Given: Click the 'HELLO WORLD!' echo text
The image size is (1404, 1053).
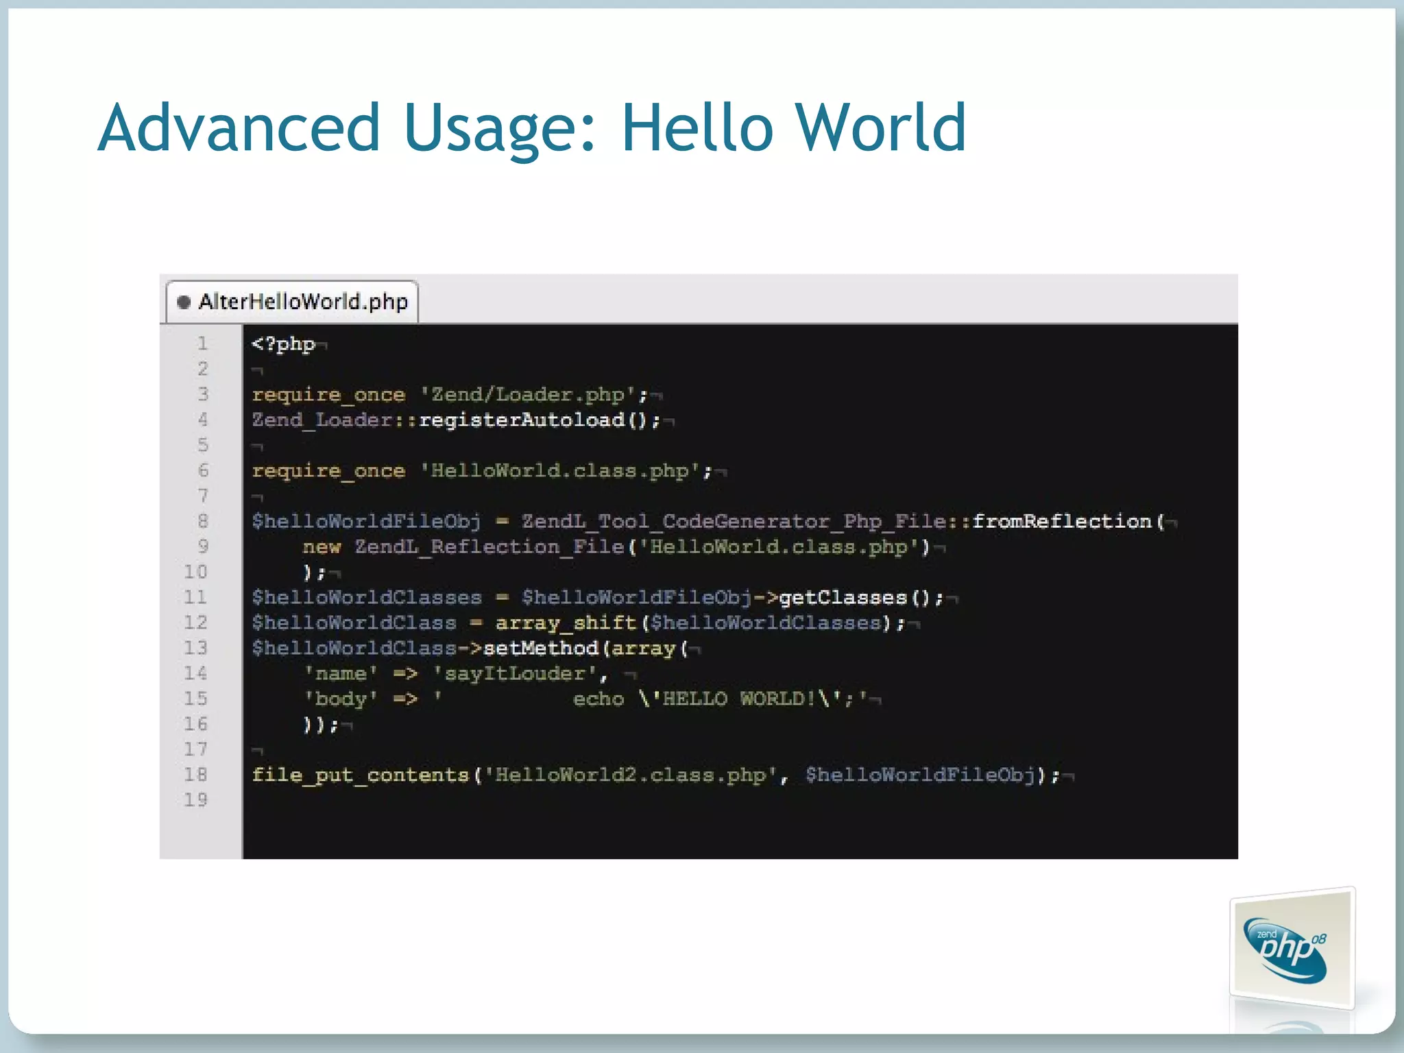Looking at the screenshot, I should 740,699.
